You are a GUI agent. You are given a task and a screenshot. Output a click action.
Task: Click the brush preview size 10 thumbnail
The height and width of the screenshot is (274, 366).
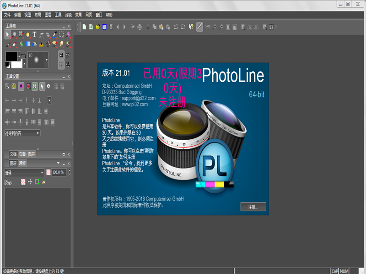37,60
